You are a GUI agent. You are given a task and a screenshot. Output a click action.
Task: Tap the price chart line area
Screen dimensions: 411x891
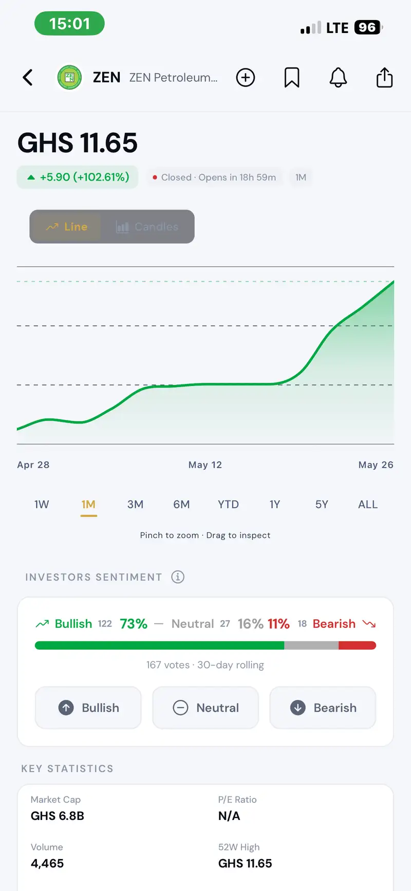coord(206,355)
